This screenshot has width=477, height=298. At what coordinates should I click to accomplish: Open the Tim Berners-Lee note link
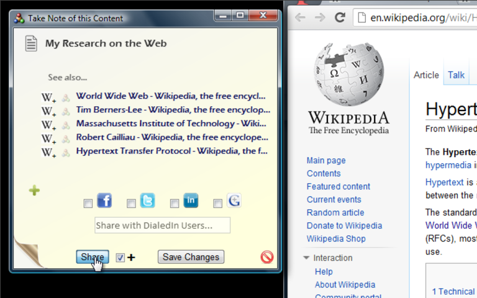point(173,110)
